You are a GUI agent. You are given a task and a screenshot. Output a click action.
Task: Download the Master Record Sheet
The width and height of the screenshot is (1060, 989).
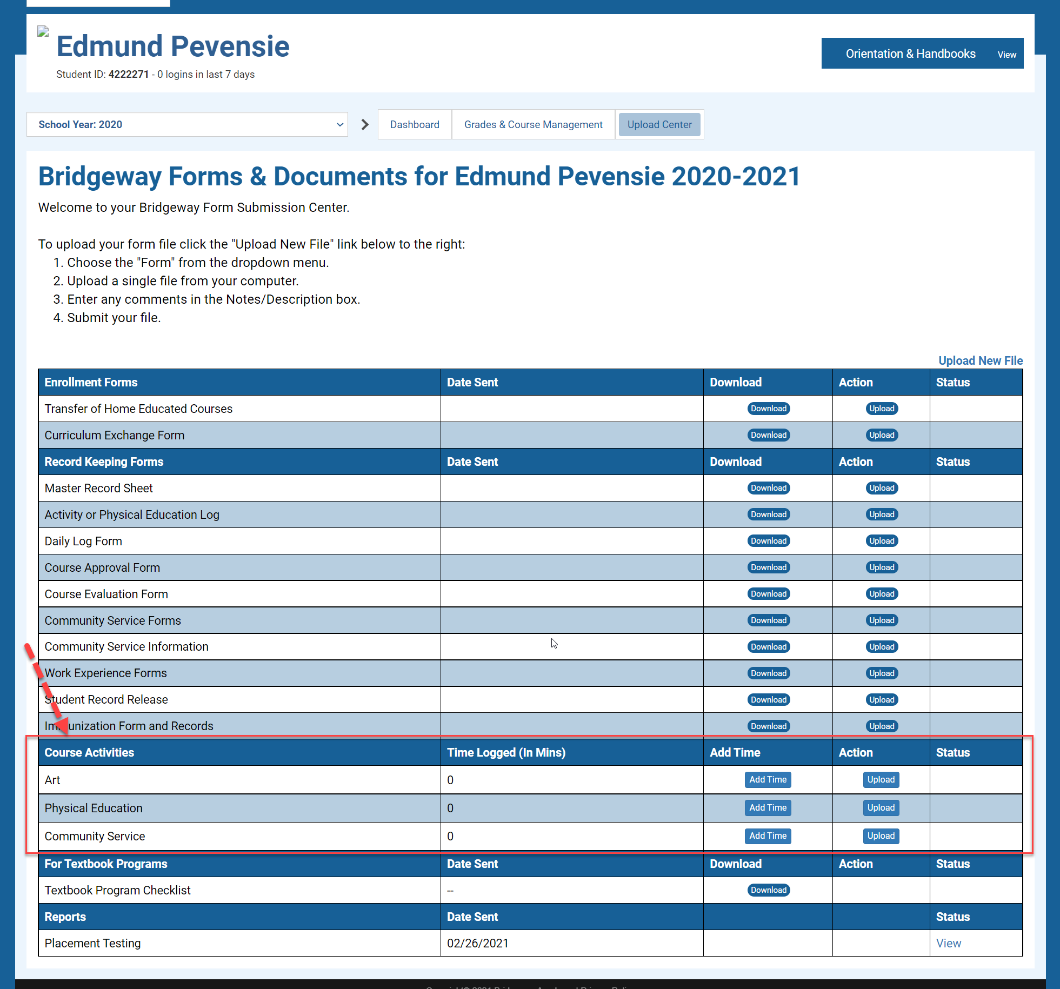768,488
